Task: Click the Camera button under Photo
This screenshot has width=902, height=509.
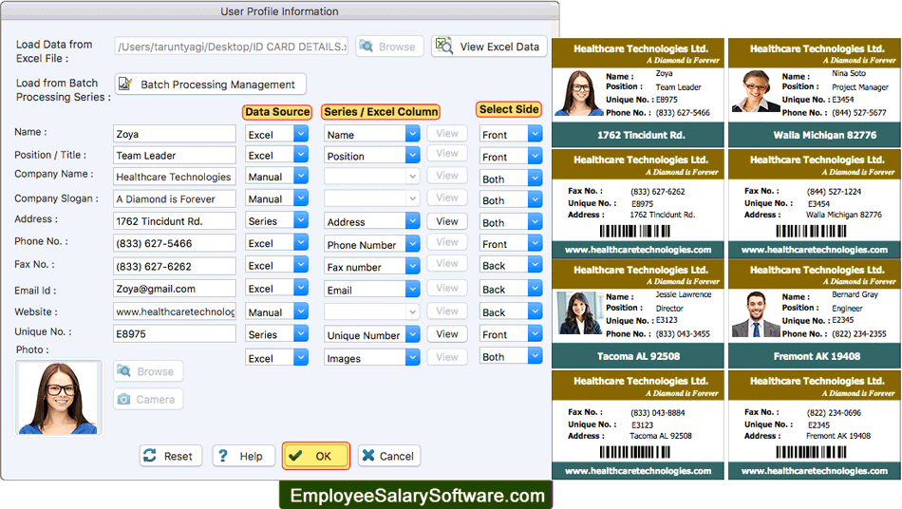Action: click(148, 399)
